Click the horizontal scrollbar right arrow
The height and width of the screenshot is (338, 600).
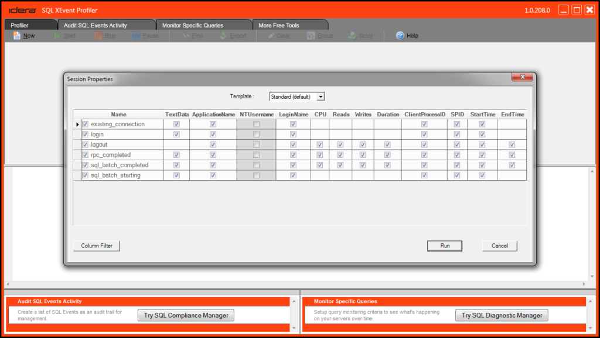coord(584,284)
